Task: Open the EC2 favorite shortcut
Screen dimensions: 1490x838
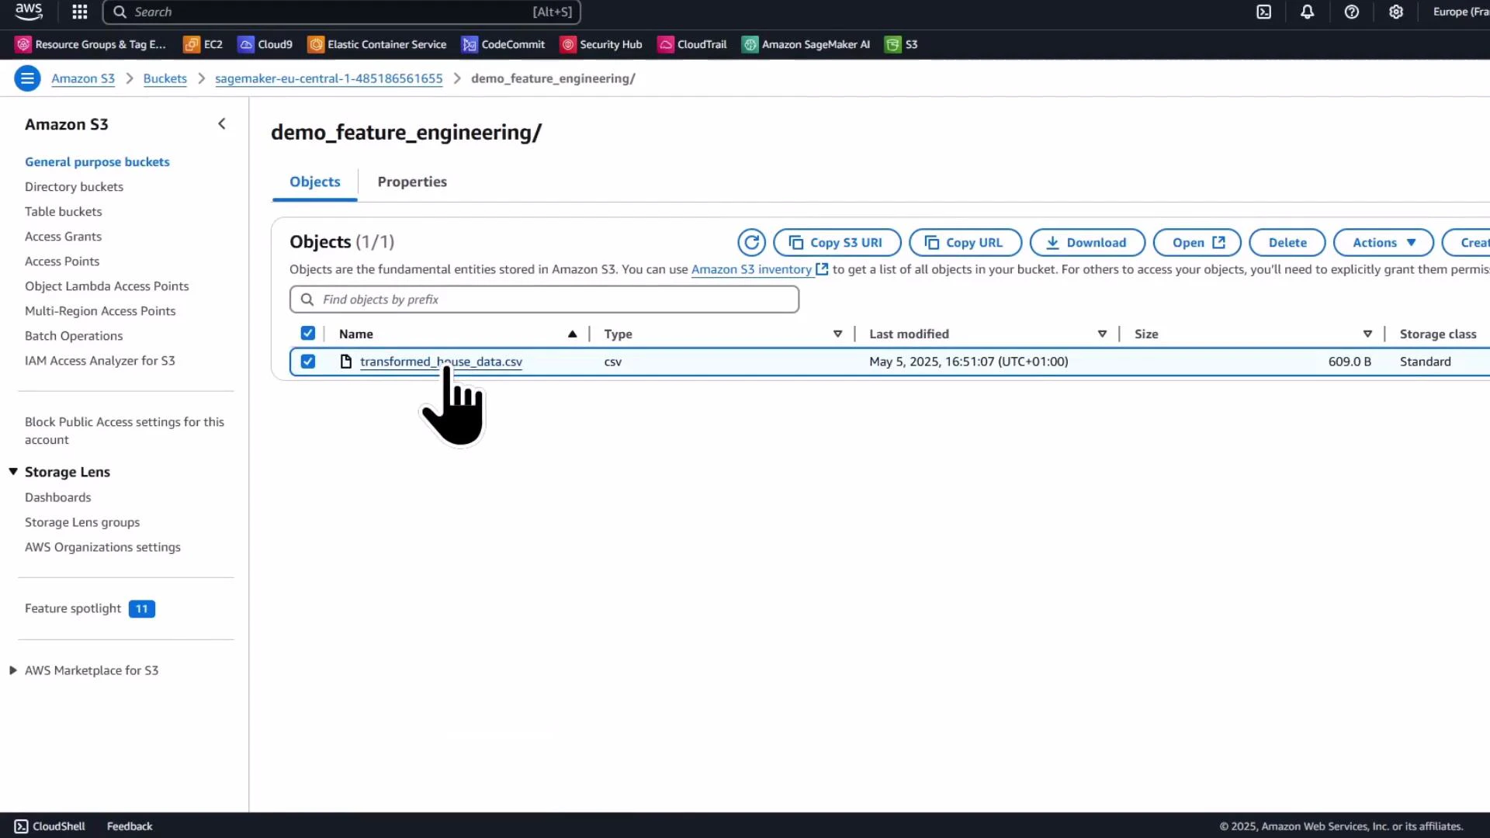Action: click(x=203, y=44)
